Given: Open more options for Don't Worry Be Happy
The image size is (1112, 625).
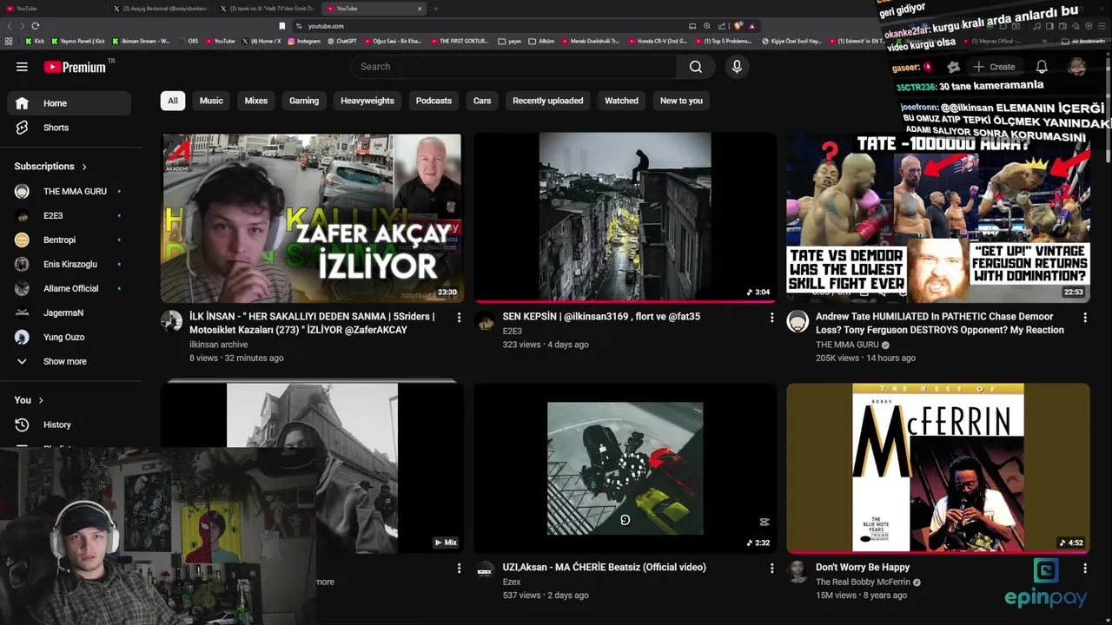Looking at the screenshot, I should click(1084, 568).
